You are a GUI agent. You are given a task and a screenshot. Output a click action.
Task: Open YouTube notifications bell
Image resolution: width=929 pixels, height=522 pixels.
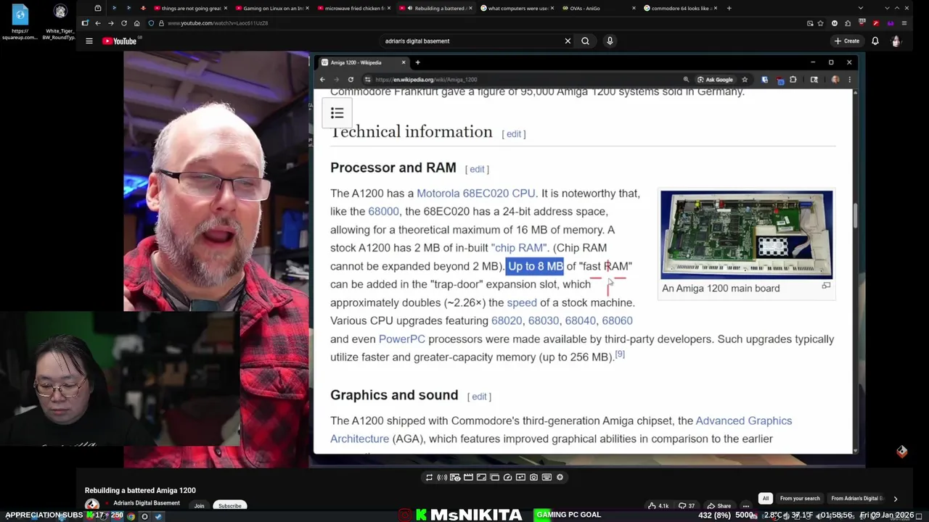coord(875,41)
